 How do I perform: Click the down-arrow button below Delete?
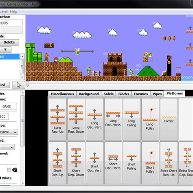coord(5,50)
